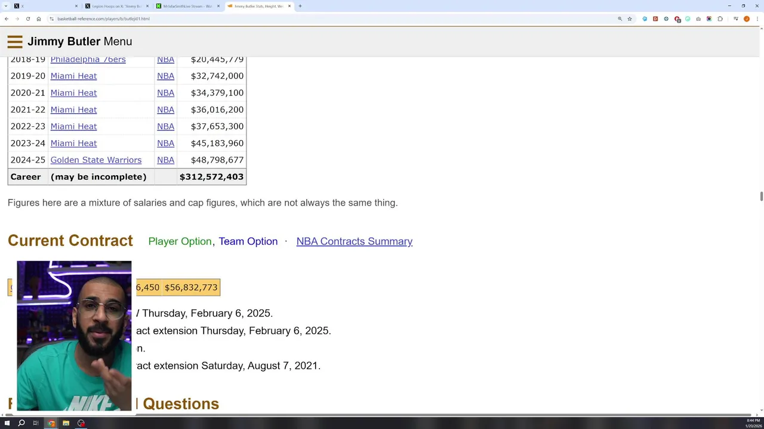Screen dimensions: 764x429
Task: Switch to the Legion Hoops on X tab
Action: click(x=117, y=6)
